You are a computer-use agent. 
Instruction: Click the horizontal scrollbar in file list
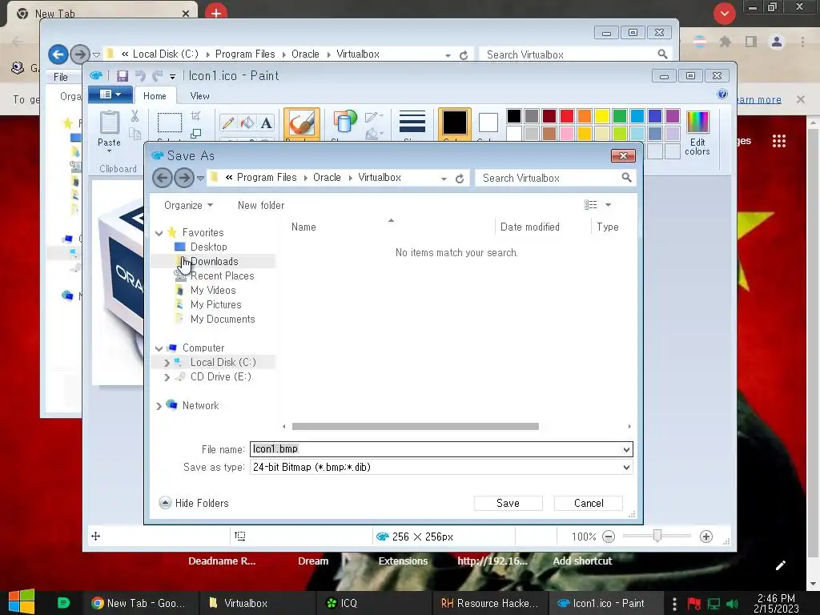point(416,427)
